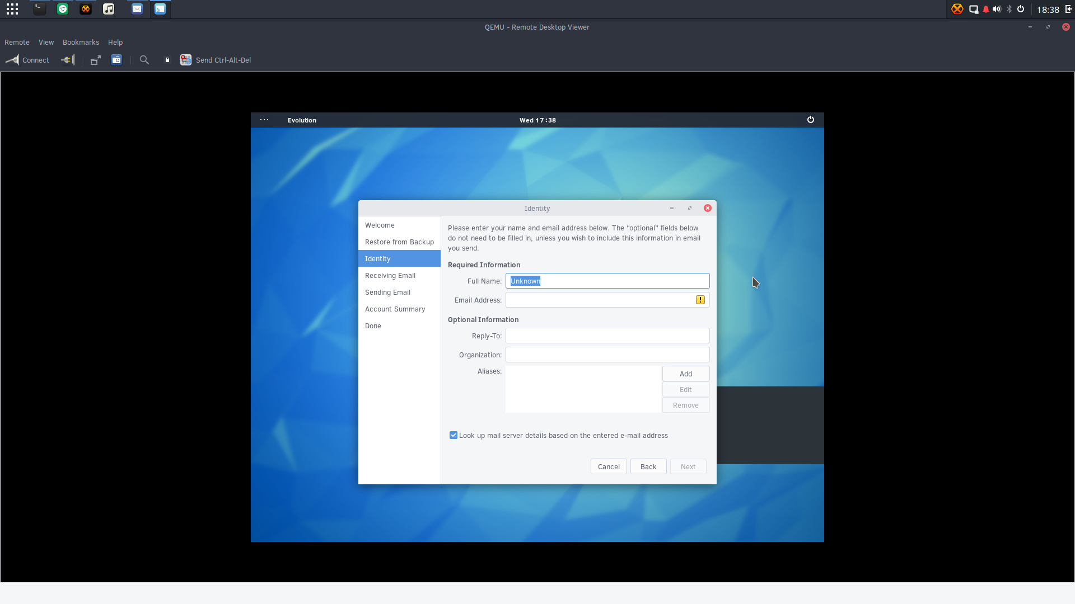Click the padlock read-only icon

pos(167,60)
